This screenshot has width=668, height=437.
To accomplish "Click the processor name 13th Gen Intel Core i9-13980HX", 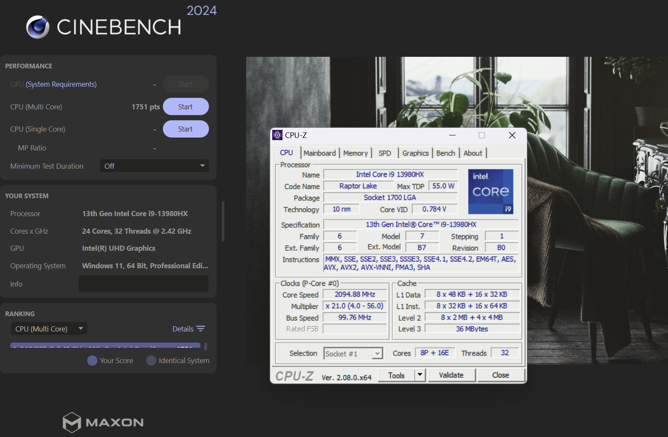I will (135, 214).
